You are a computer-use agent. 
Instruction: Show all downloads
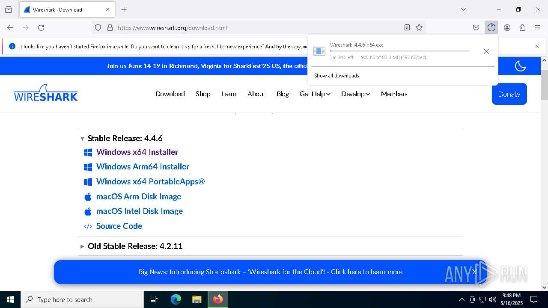pyautogui.click(x=337, y=76)
